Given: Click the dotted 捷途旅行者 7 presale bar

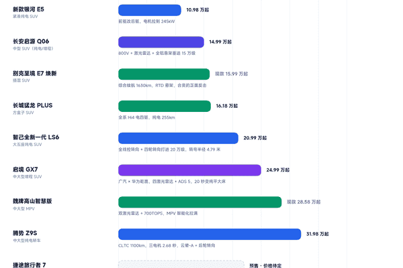Looking at the screenshot, I should 181,265.
